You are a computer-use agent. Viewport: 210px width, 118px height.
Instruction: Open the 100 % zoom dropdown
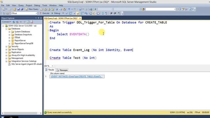pos(52,66)
